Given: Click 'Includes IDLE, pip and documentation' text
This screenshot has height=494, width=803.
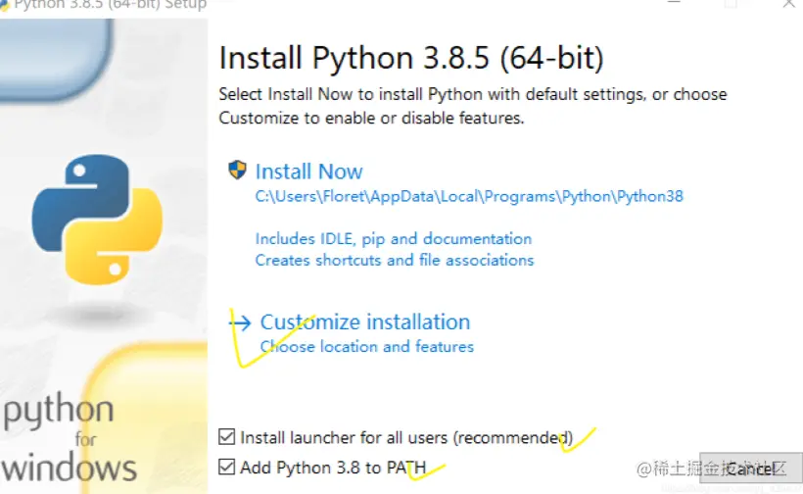Looking at the screenshot, I should pyautogui.click(x=394, y=239).
